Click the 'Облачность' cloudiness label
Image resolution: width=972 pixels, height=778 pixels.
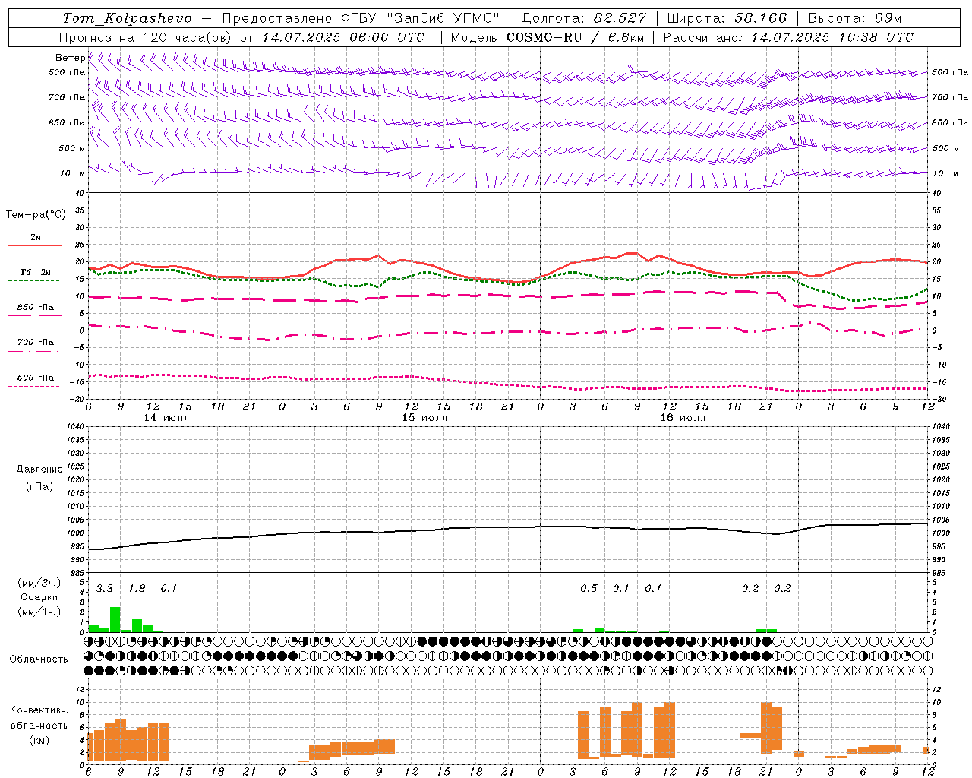pyautogui.click(x=39, y=659)
